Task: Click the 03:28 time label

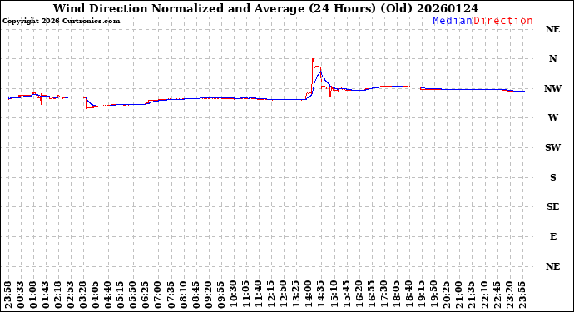Action: point(83,295)
